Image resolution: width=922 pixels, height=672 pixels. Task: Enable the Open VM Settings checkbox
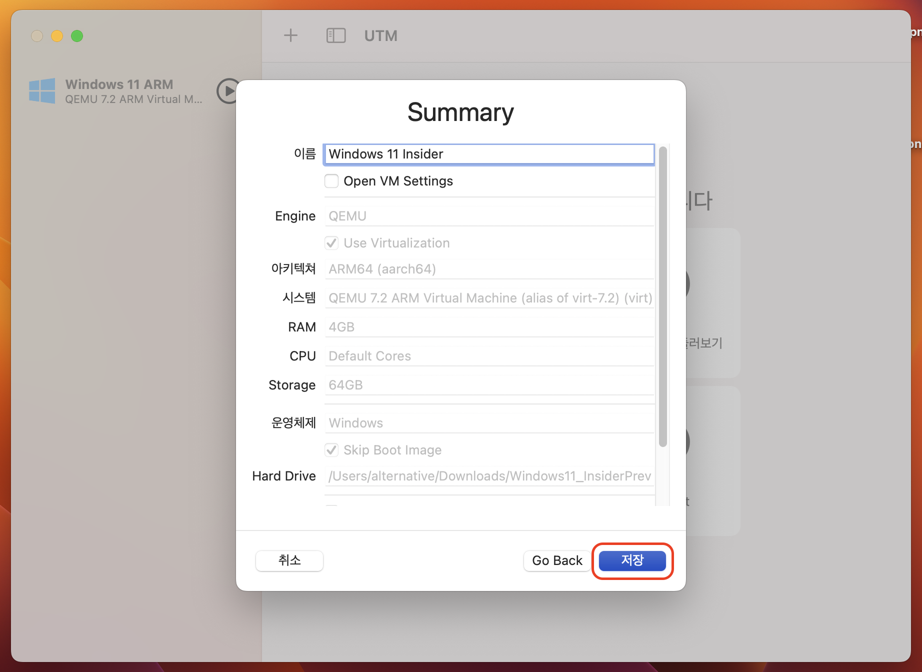tap(331, 181)
